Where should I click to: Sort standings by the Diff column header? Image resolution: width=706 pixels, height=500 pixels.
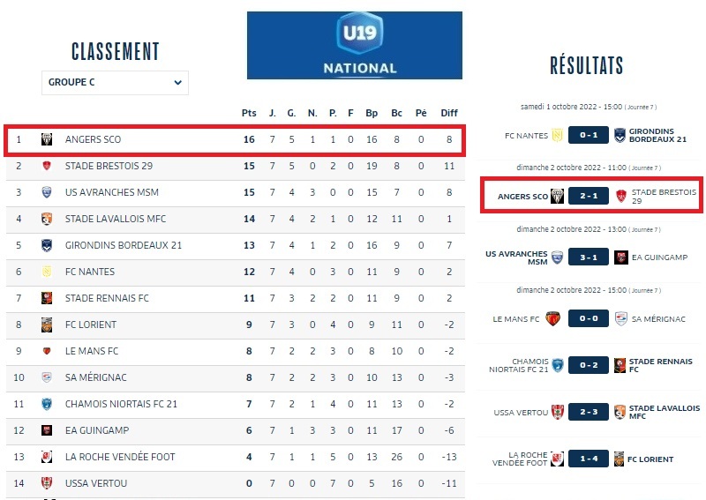click(449, 113)
